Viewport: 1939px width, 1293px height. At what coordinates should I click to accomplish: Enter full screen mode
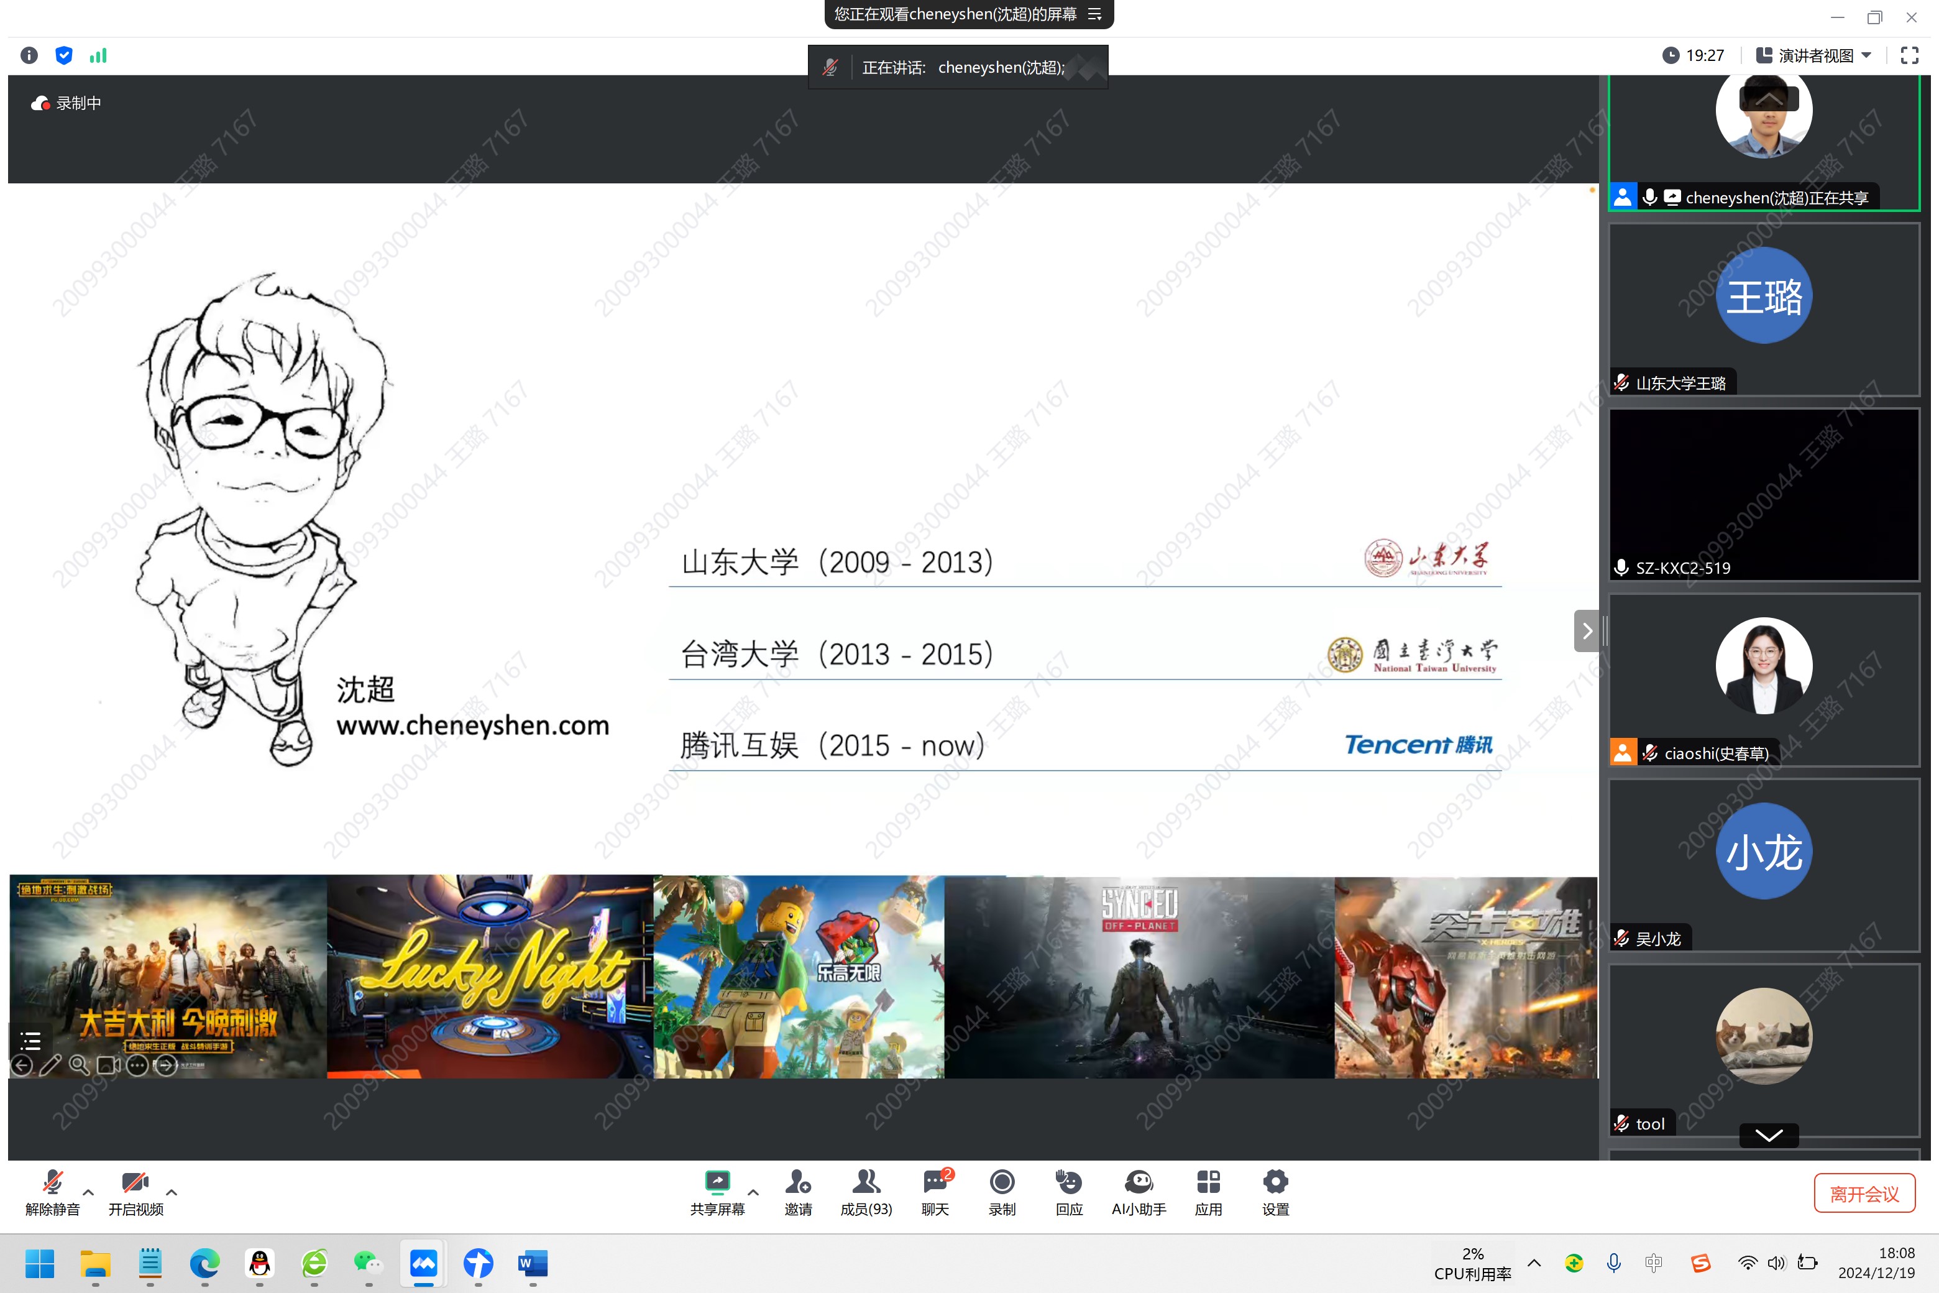tap(1909, 55)
